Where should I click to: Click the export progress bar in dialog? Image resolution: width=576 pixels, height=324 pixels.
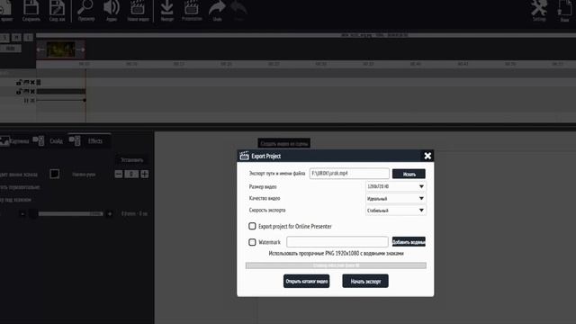tap(336, 265)
